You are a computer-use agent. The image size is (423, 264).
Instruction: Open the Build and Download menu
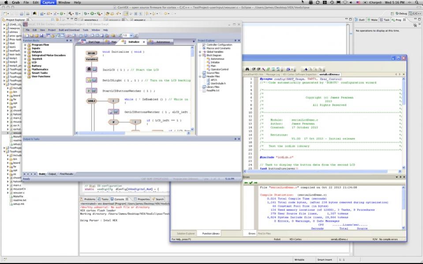(68, 30)
